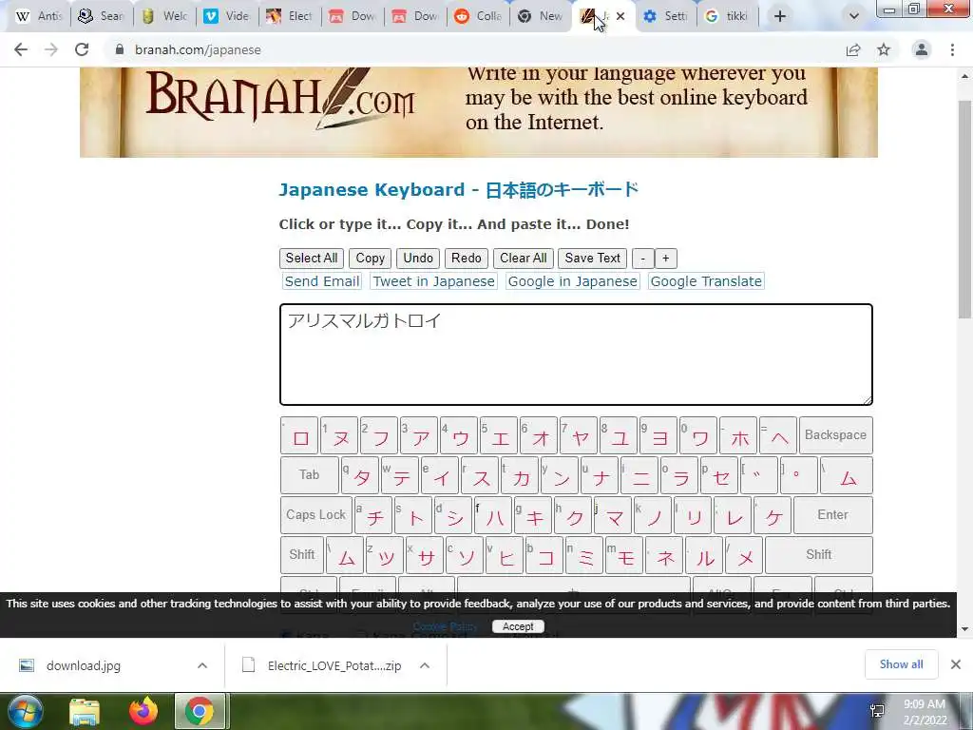
Task: Toggle the right on-screen Shift key
Action: pyautogui.click(x=818, y=554)
